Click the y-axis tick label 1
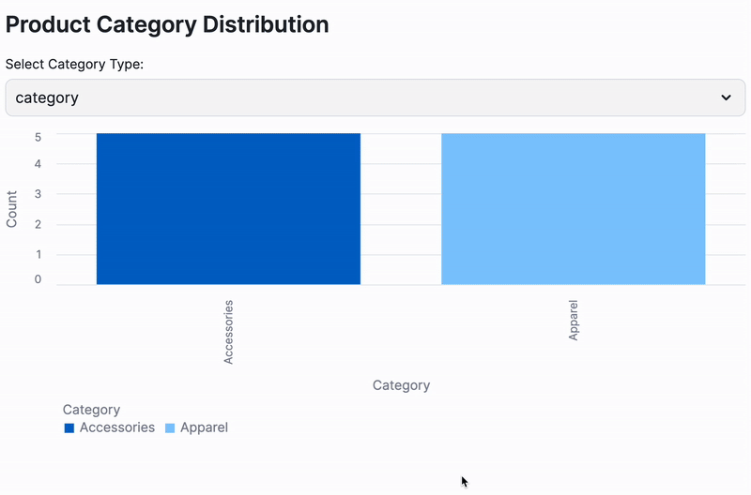The height and width of the screenshot is (495, 751). click(38, 254)
